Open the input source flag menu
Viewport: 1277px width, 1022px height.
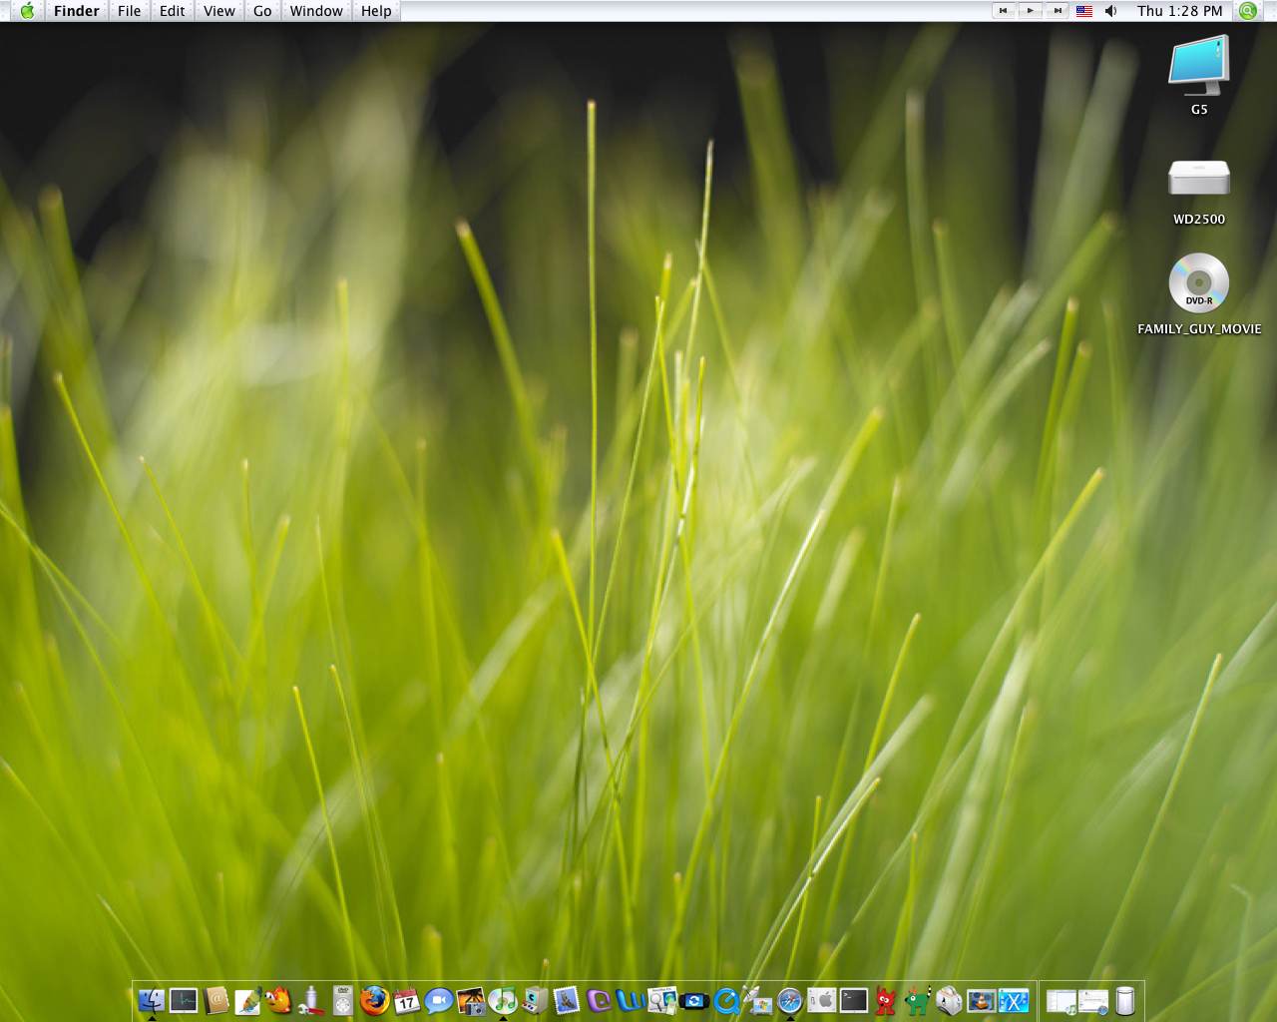pos(1084,11)
